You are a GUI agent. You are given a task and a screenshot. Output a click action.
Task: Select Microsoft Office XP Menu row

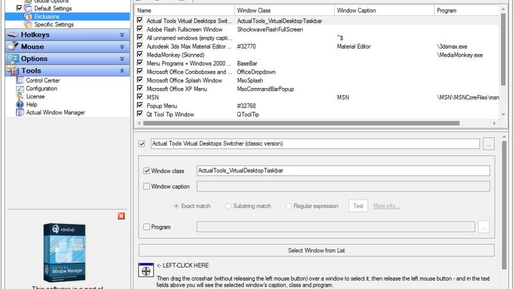point(317,89)
